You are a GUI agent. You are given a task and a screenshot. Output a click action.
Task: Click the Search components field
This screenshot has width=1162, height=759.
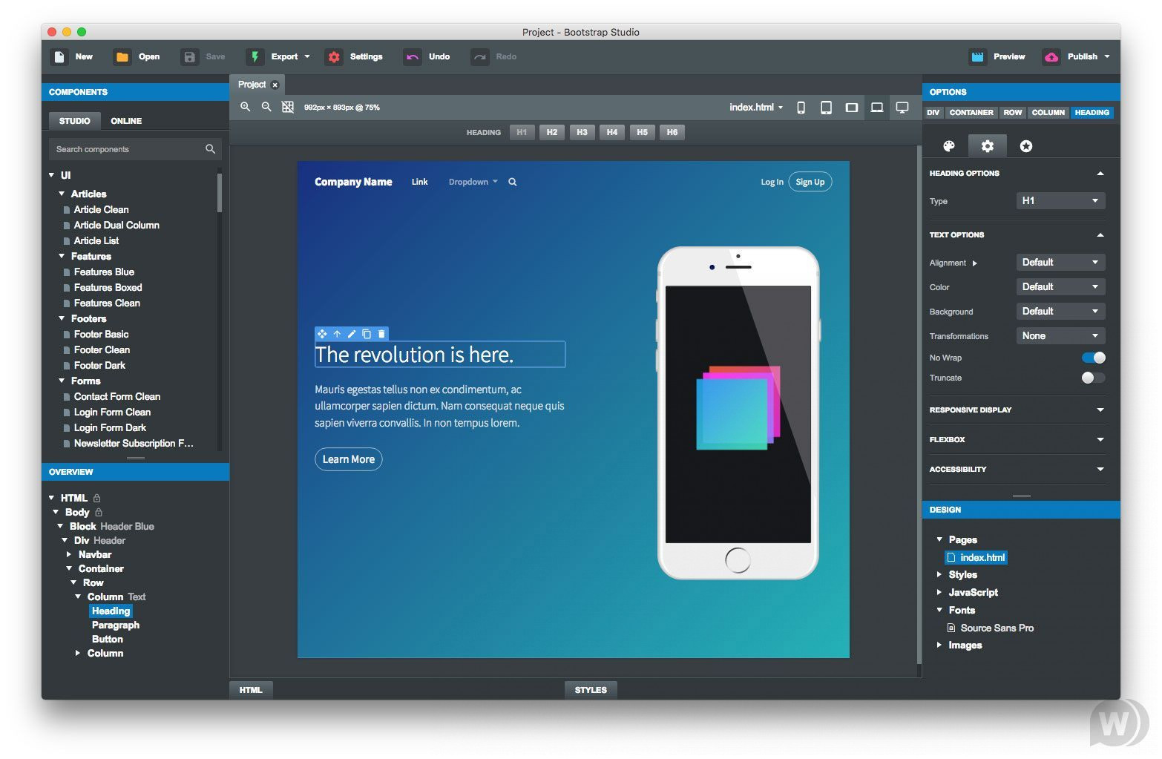coord(126,149)
